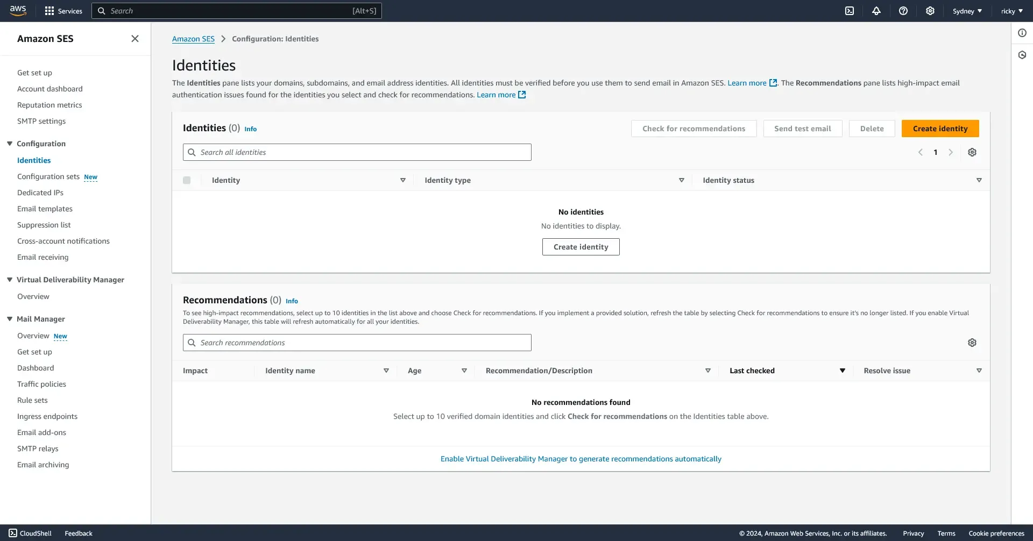Focus Search recommendations field
Screen dimensions: 1033x541
(357, 343)
